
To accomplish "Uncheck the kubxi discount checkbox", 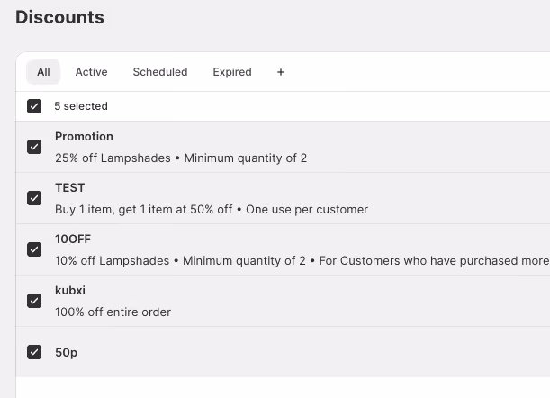I will pos(34,301).
